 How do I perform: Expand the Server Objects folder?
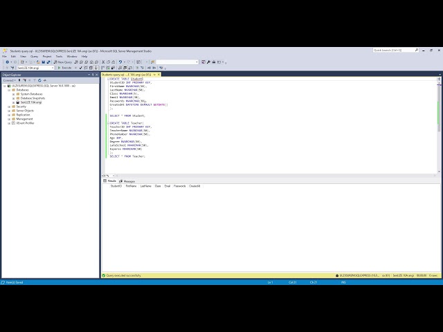pyautogui.click(x=9, y=111)
